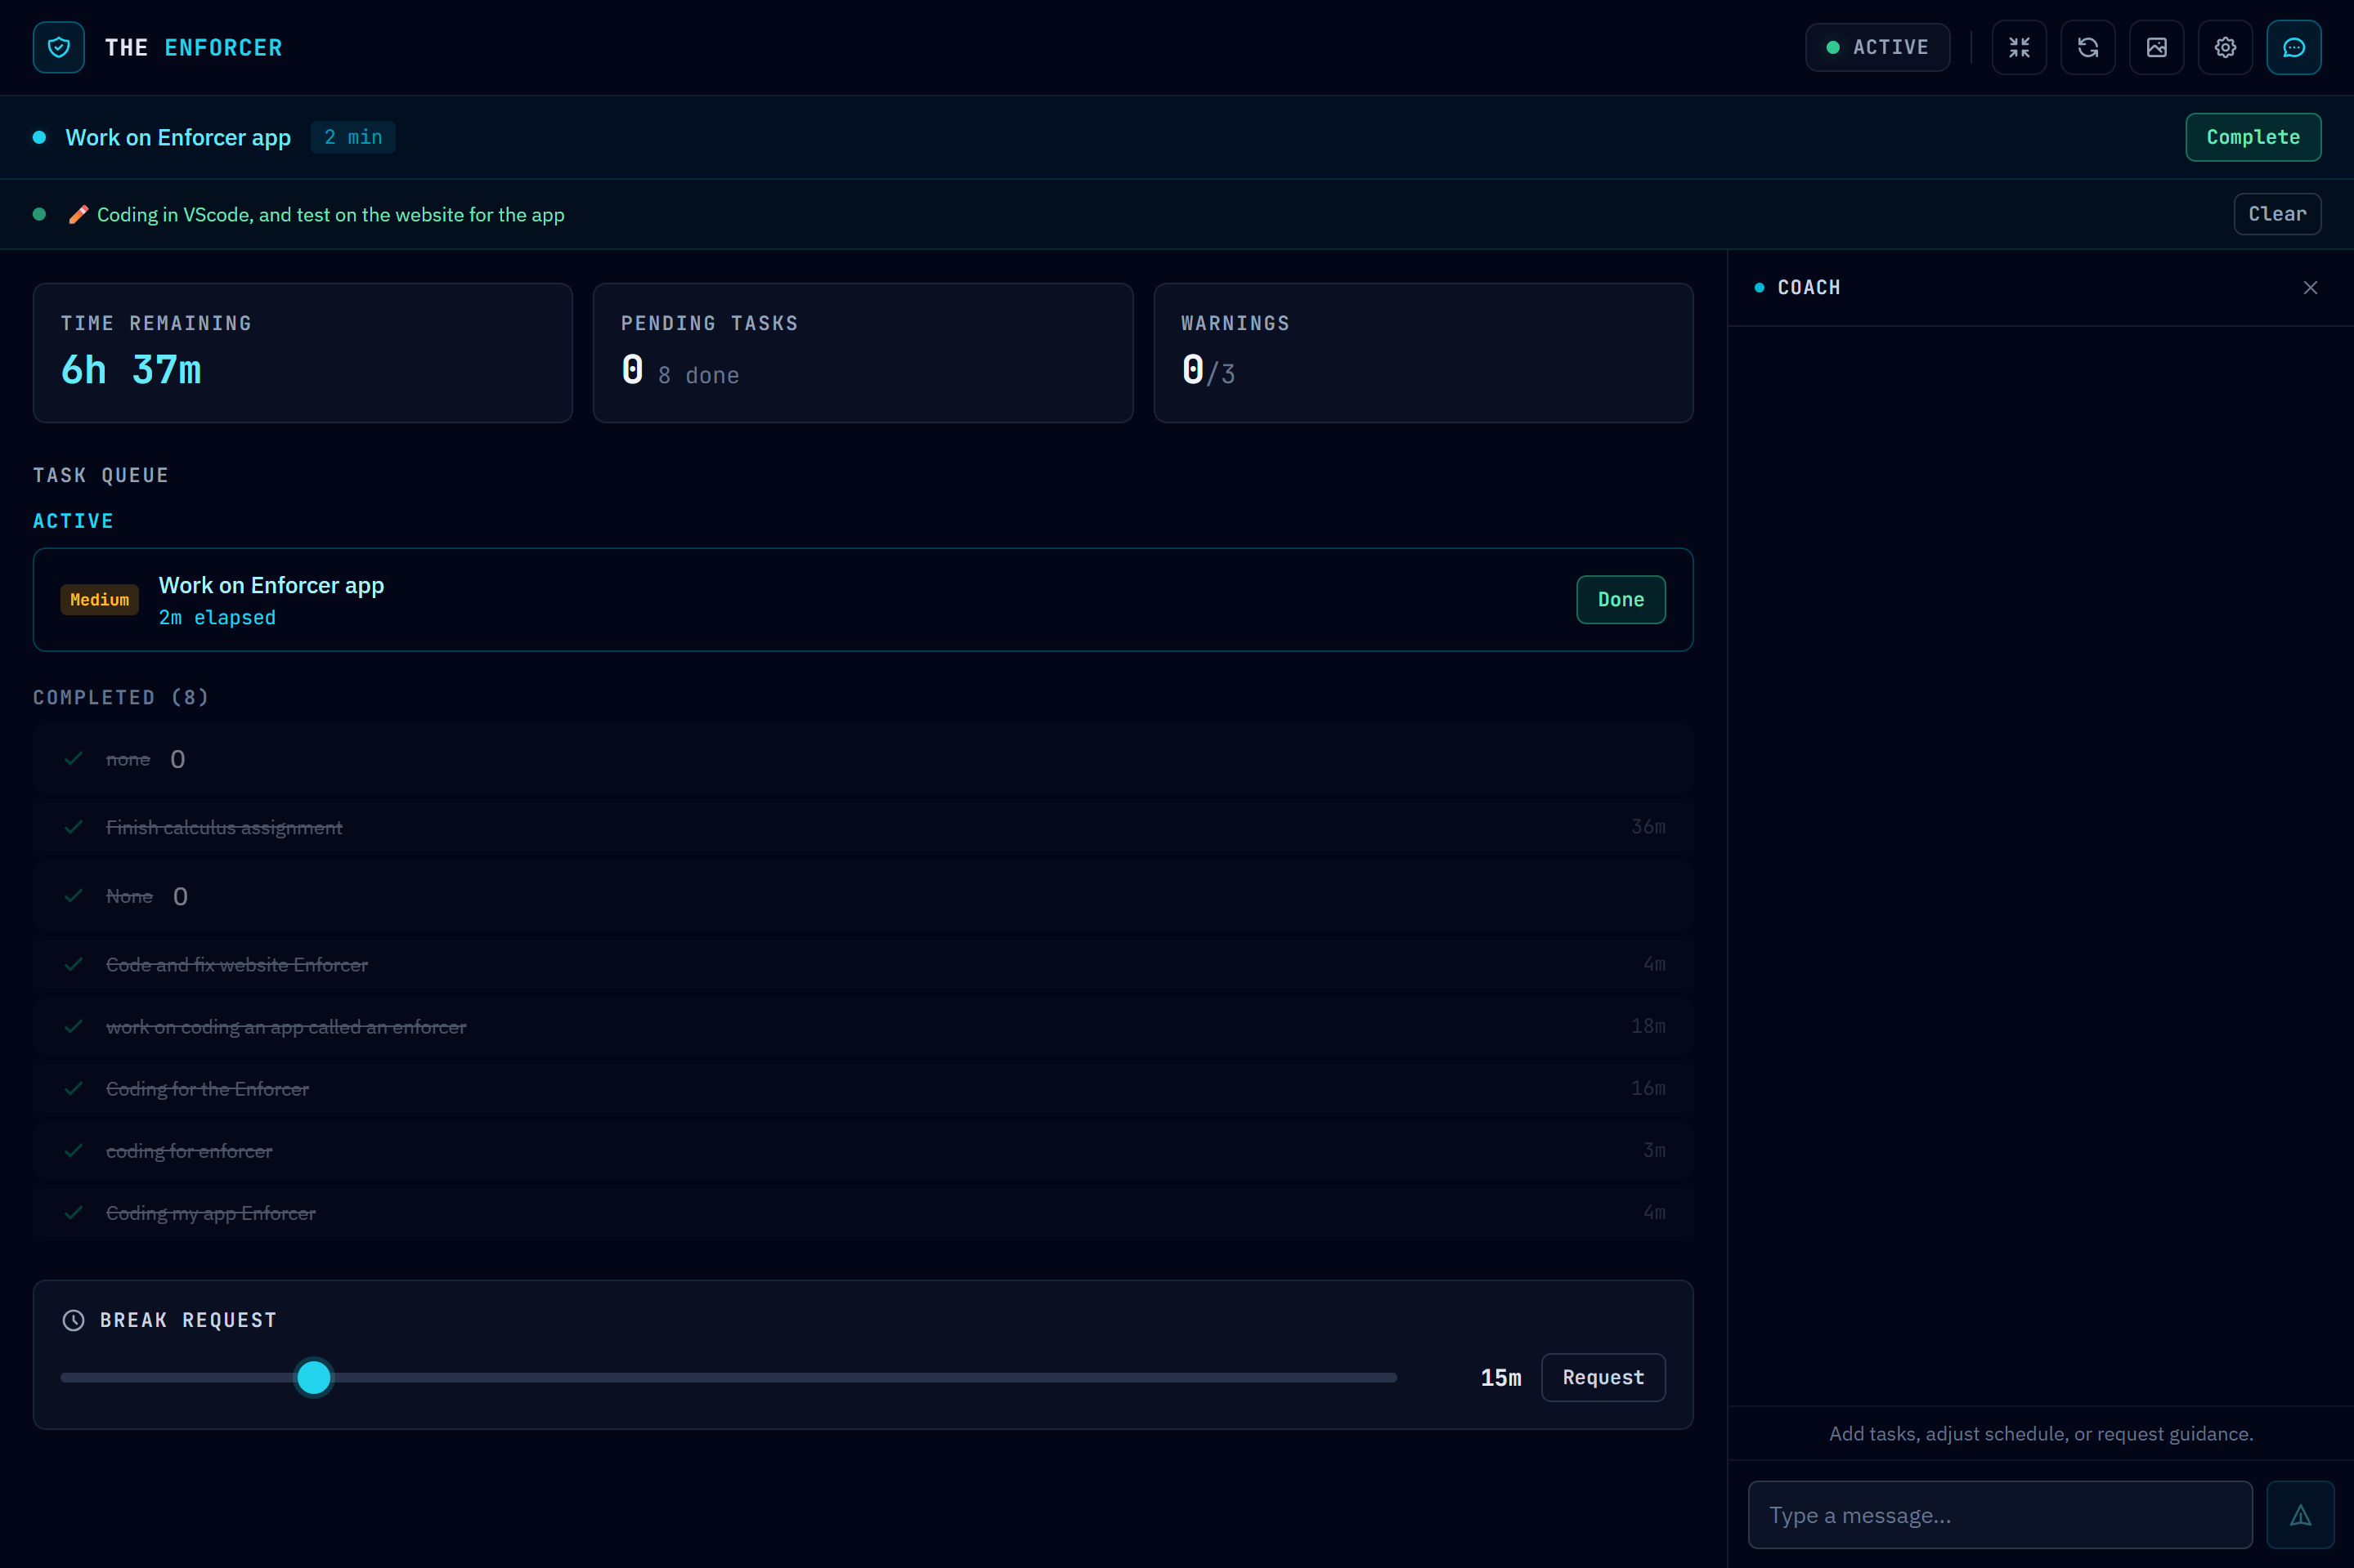Focus the Type a message input field
2354x1568 pixels.
pos(1999,1515)
